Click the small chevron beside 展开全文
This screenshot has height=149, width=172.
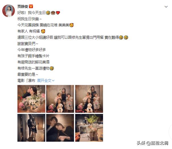(x=53, y=81)
